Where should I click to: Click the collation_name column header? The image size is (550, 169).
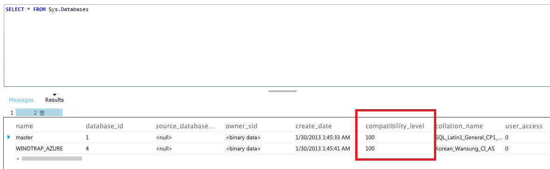459,126
